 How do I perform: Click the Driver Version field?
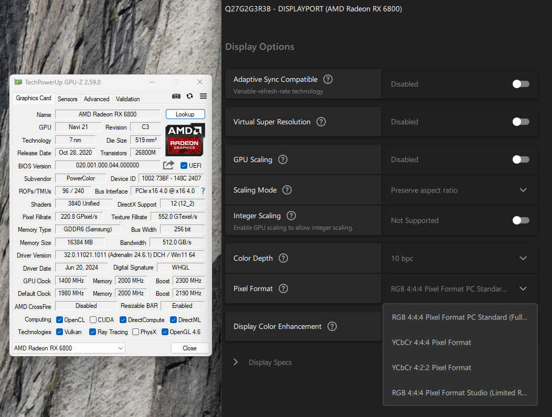(x=130, y=255)
